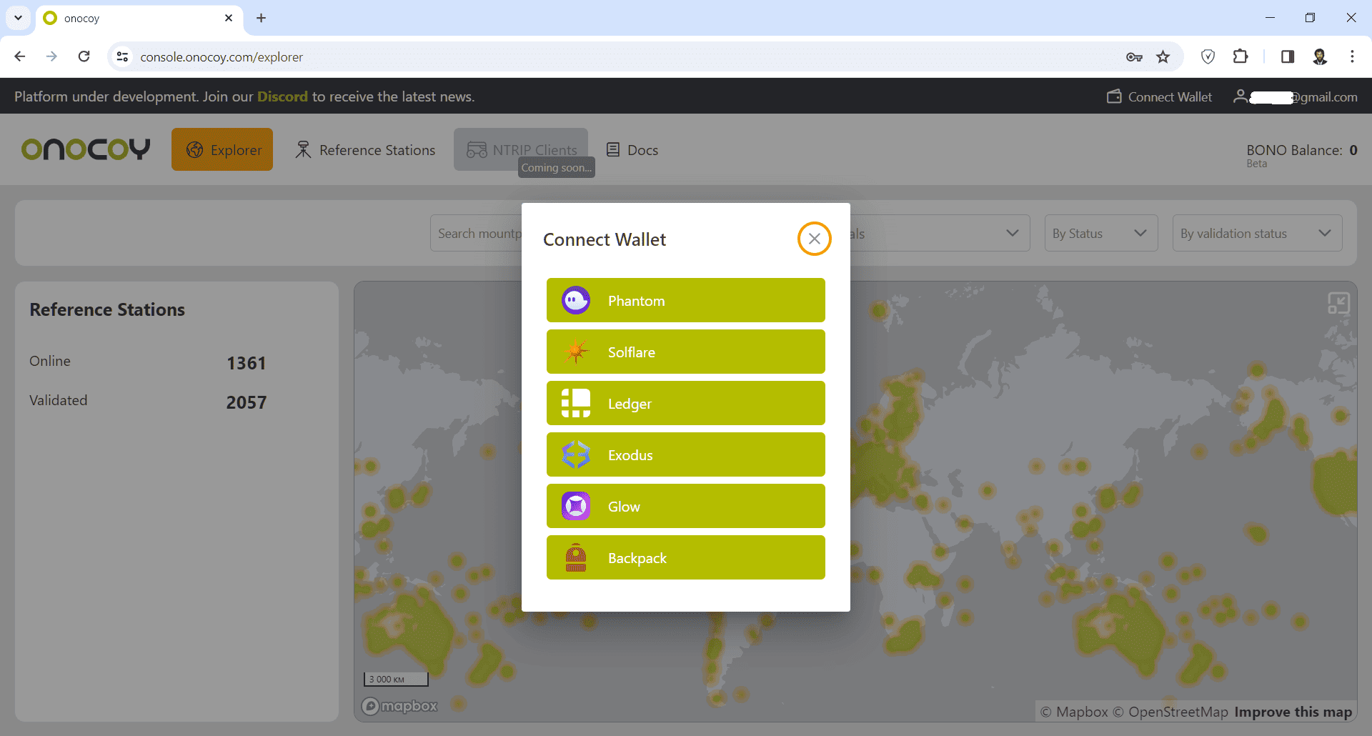View site information icon in address bar
The height and width of the screenshot is (736, 1372).
point(122,56)
